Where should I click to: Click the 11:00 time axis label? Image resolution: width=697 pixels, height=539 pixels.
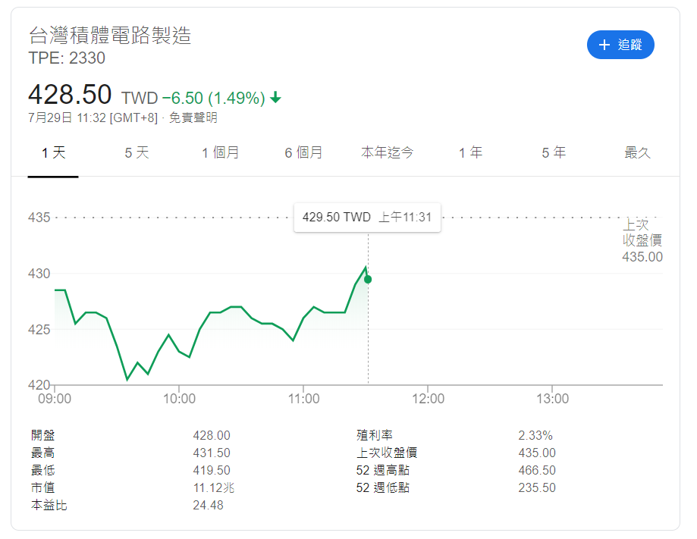pos(303,399)
